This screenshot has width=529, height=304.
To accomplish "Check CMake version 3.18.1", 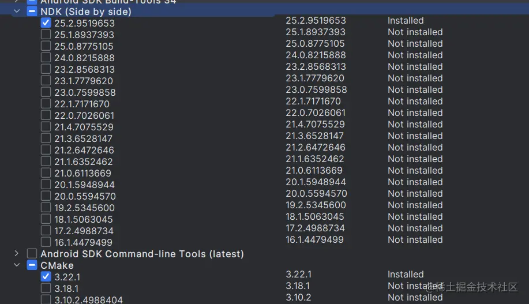I will coord(46,288).
